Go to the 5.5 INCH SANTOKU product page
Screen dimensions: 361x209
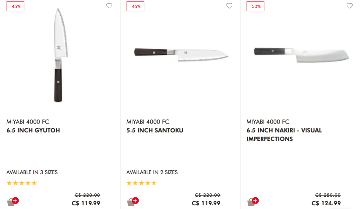click(155, 130)
